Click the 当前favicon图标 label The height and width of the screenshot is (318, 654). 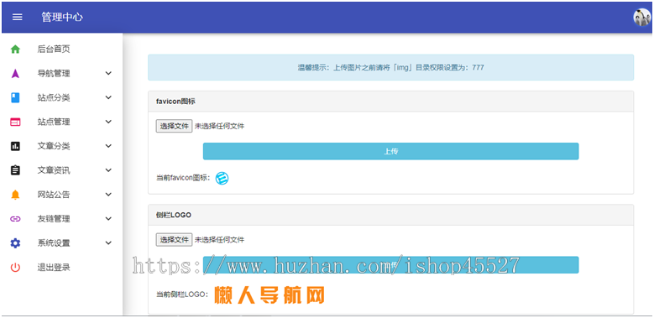pos(184,179)
